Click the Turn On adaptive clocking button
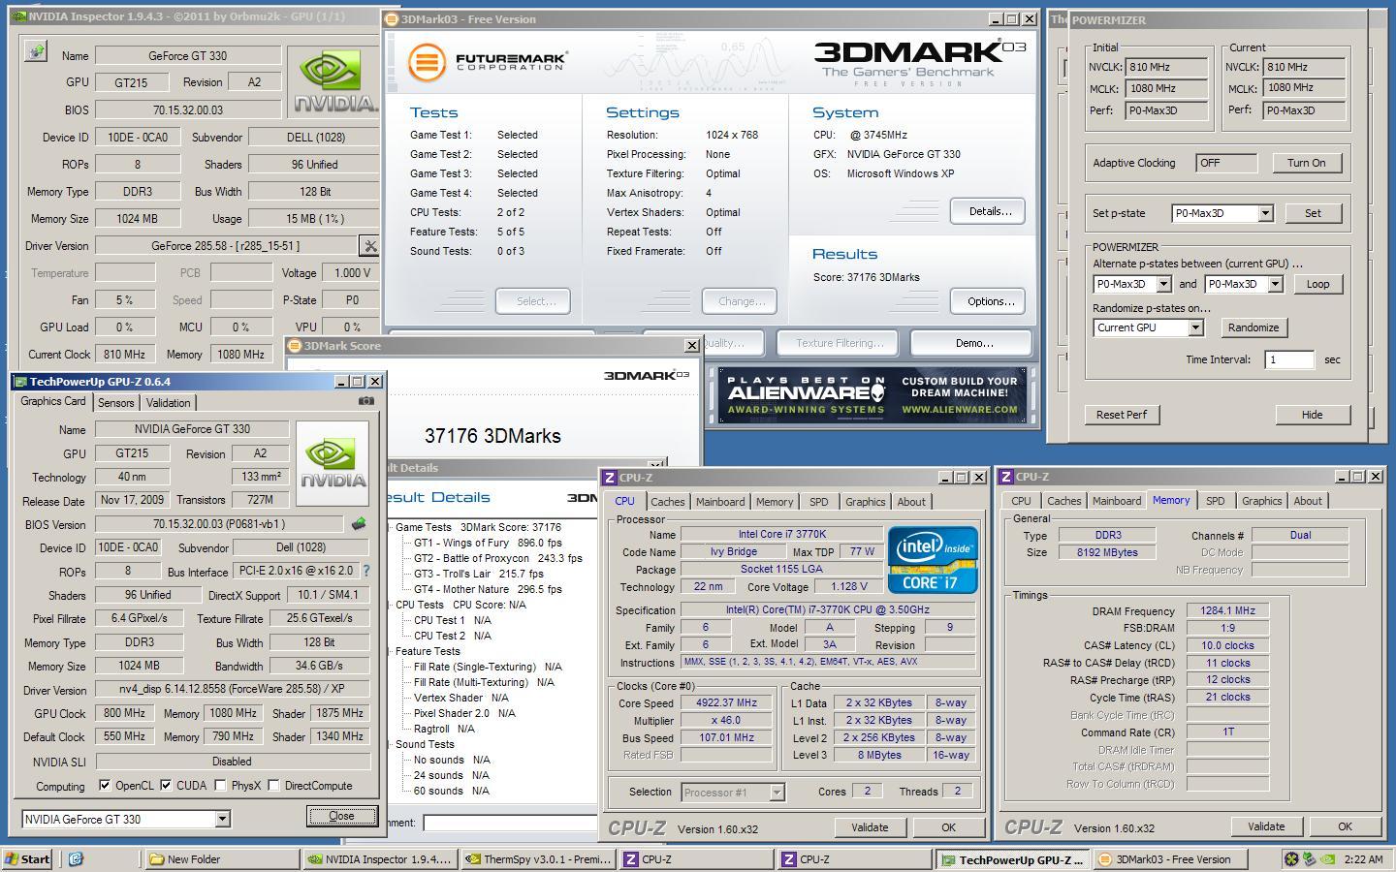The image size is (1396, 872). point(1306,163)
